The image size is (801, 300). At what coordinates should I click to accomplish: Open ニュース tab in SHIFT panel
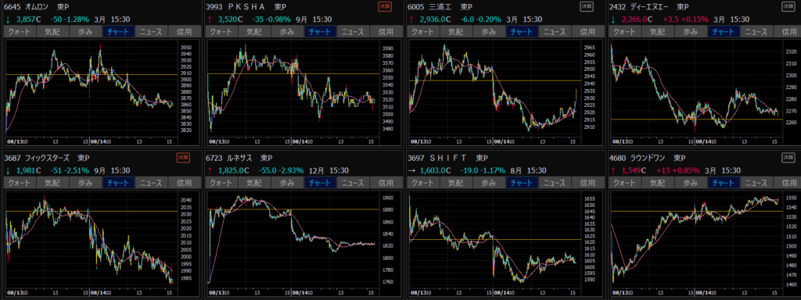click(x=555, y=182)
